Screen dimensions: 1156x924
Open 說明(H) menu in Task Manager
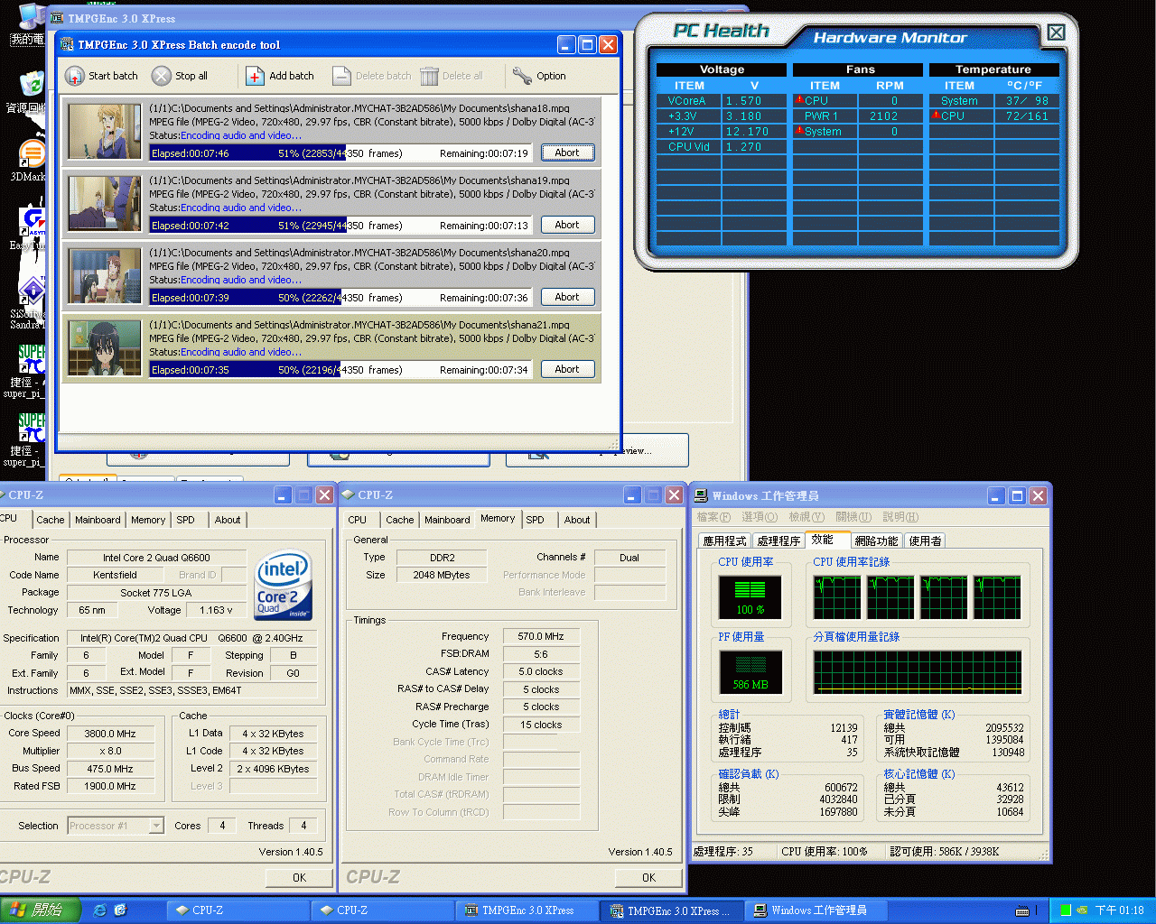900,517
